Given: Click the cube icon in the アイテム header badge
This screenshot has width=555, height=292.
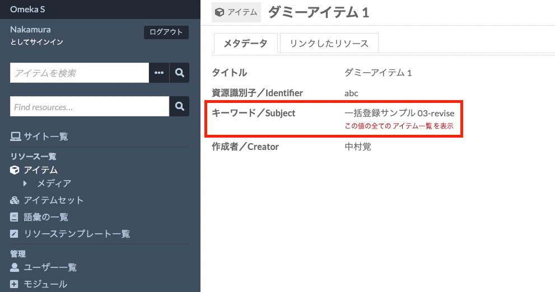Looking at the screenshot, I should (220, 12).
